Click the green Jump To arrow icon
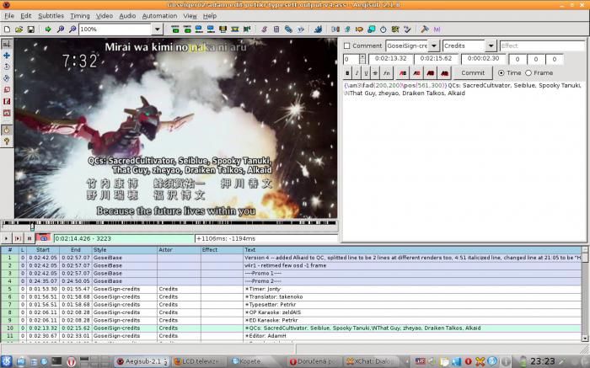 pos(48,29)
